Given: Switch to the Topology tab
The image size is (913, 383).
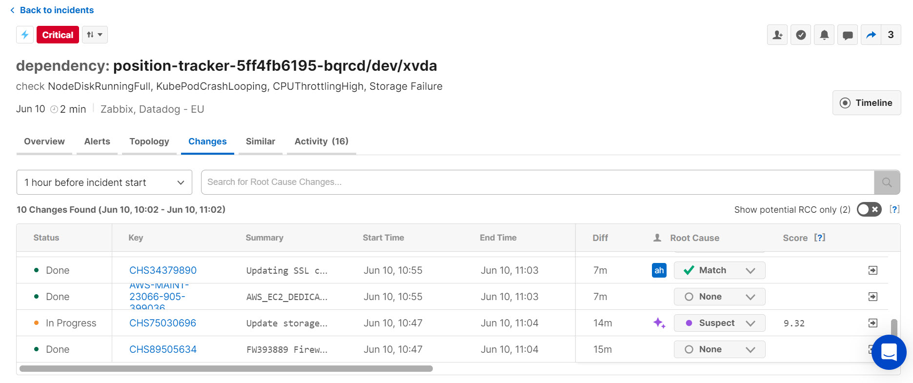Looking at the screenshot, I should [149, 141].
